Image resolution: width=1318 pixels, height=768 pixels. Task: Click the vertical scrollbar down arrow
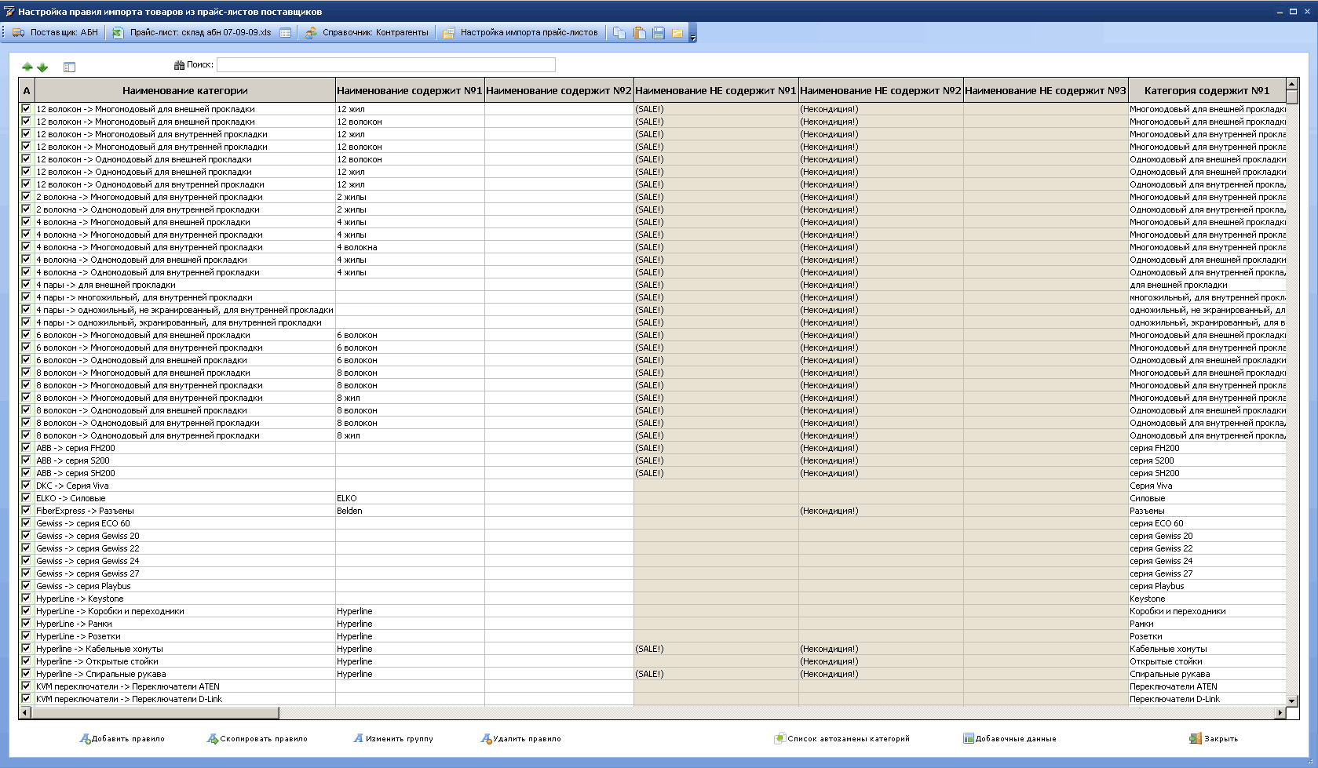(x=1292, y=700)
